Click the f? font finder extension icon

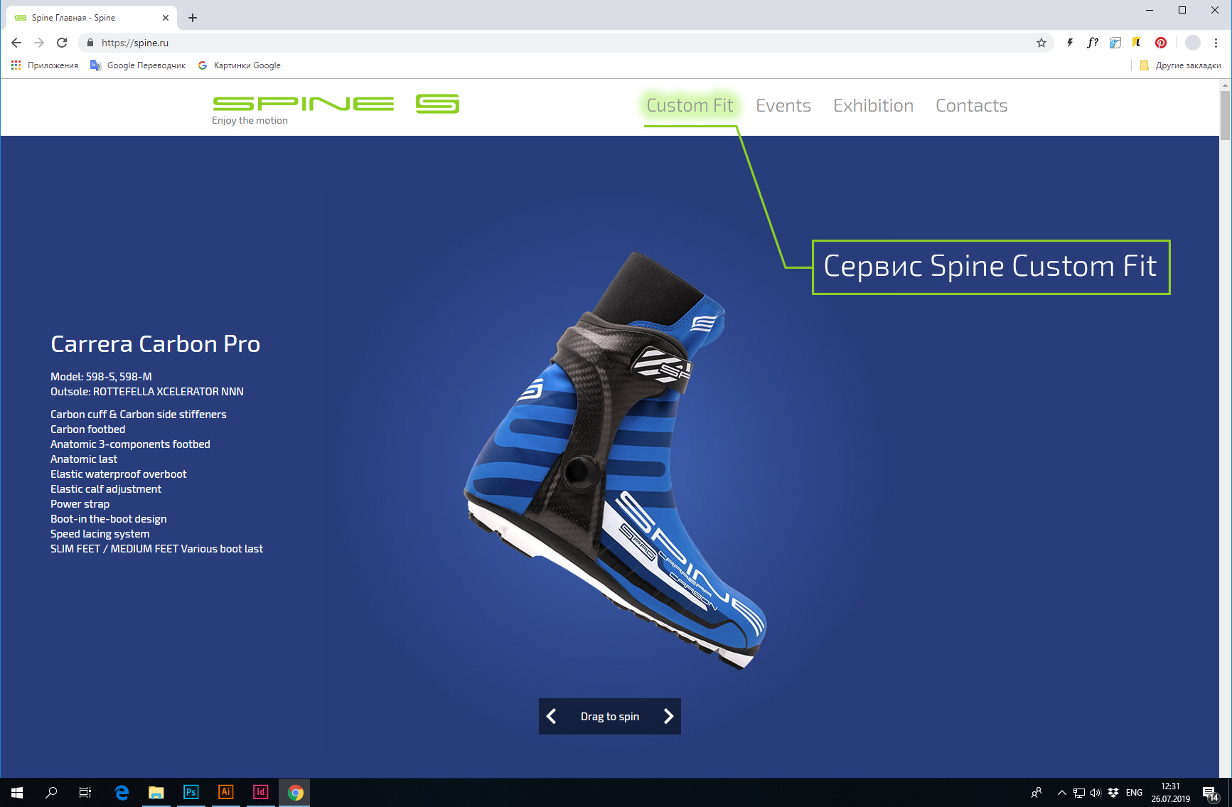[x=1093, y=43]
